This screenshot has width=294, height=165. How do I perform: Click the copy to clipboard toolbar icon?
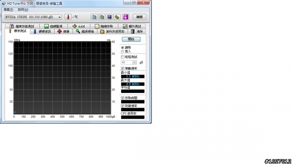click(94, 17)
